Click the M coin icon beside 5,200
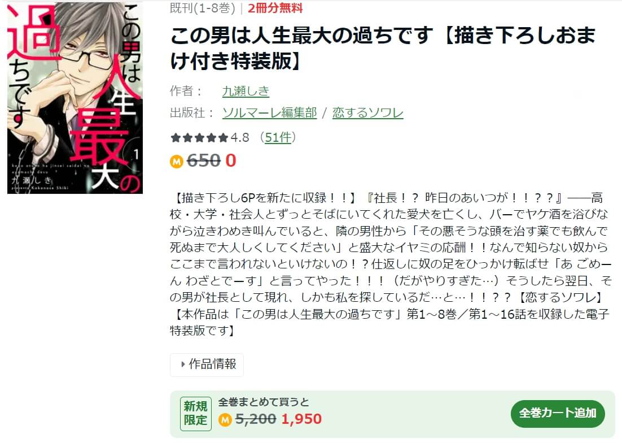Viewport: 622px width, 447px height. pos(225,419)
